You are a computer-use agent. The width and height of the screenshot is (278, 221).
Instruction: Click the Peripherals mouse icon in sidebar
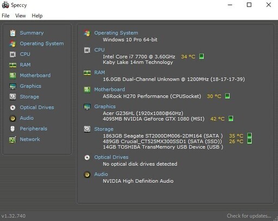point(12,129)
